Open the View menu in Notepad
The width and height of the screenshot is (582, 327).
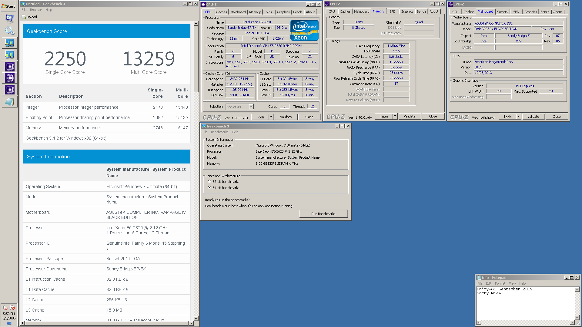pos(512,283)
